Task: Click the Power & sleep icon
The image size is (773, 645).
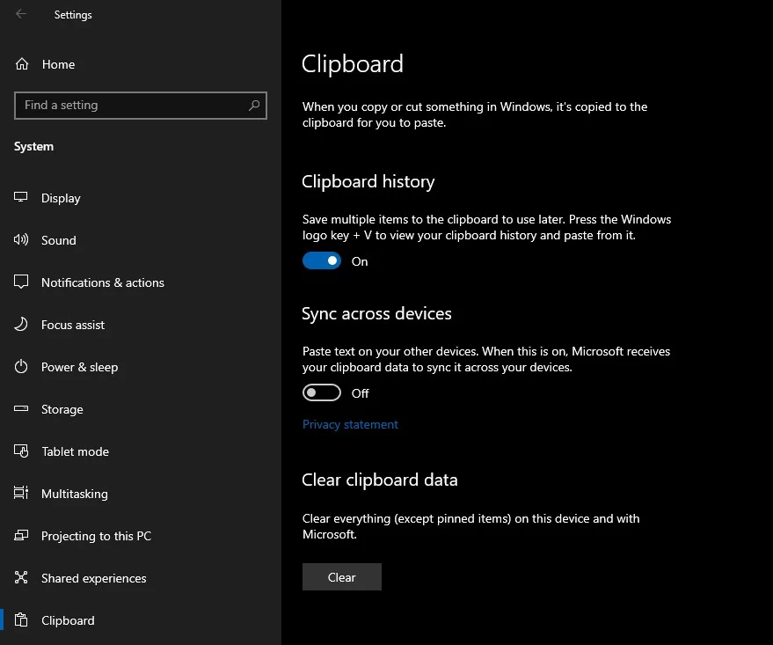Action: click(21, 366)
